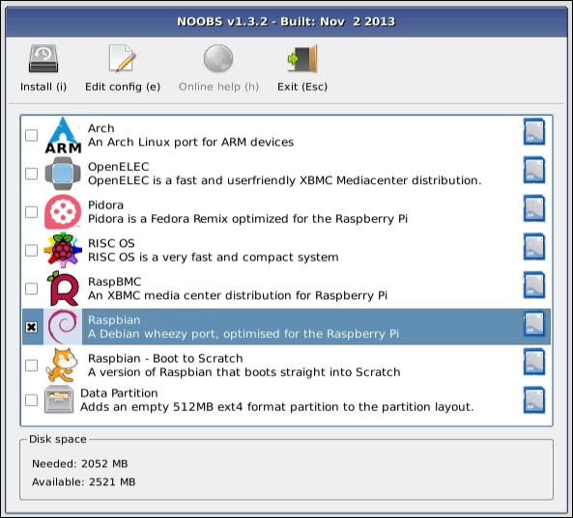Open Edit config pencil icon
Viewport: 573px width, 518px height.
[x=123, y=58]
